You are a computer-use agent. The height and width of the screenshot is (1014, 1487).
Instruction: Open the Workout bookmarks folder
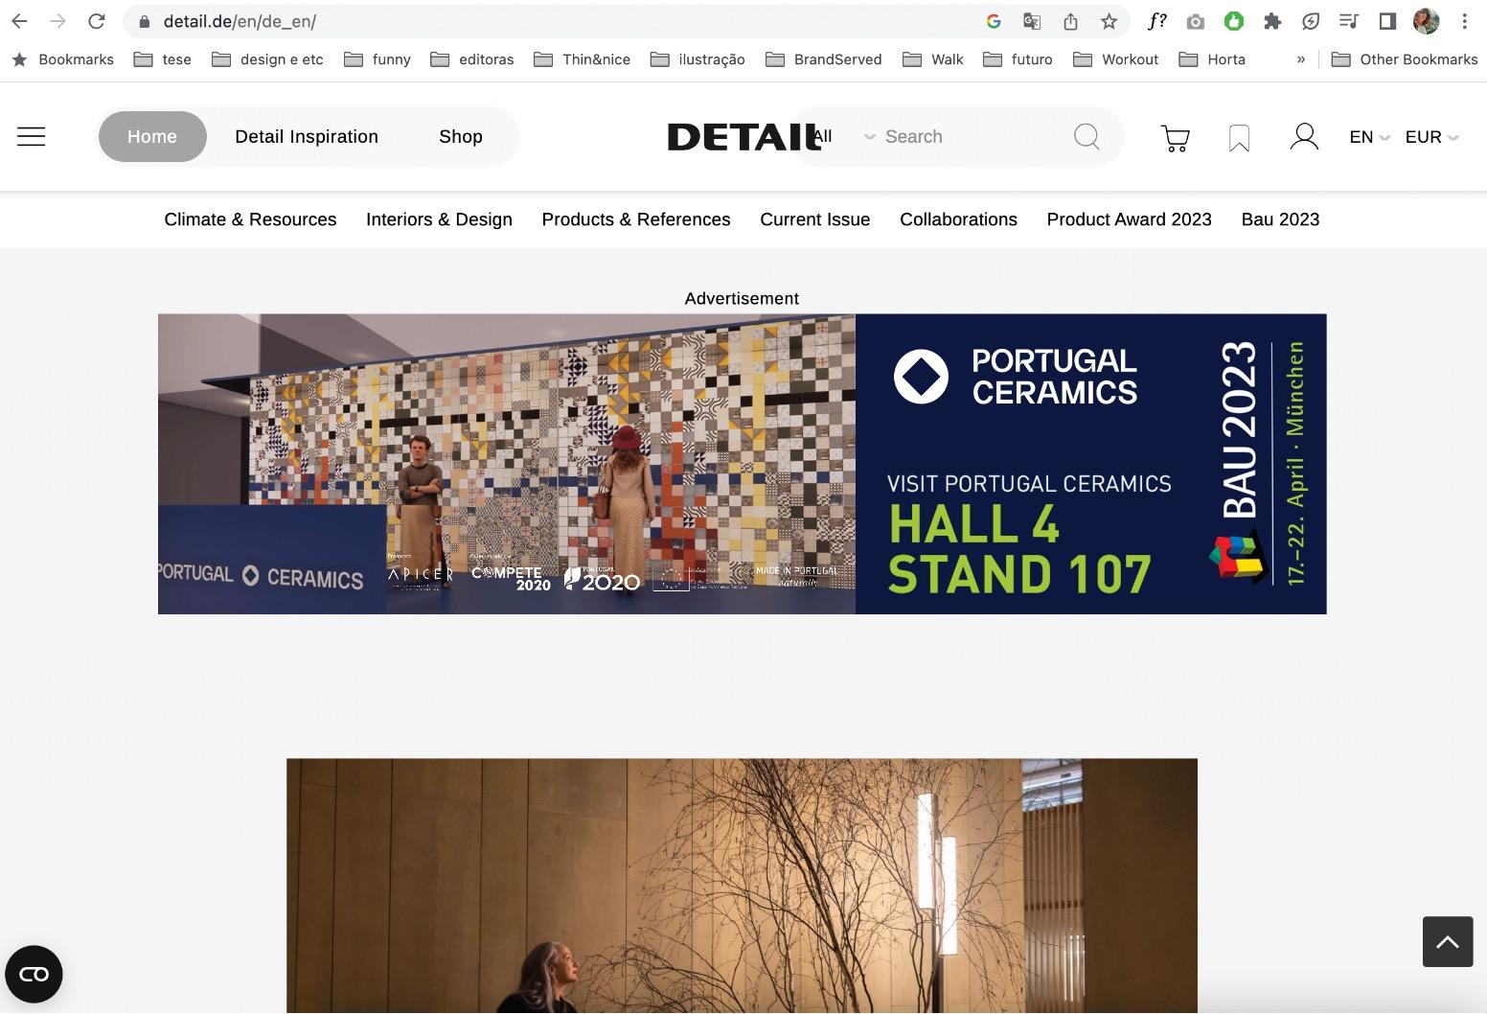1116,59
